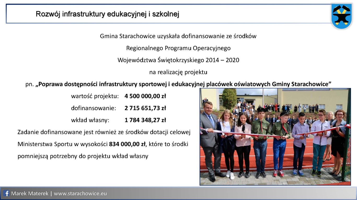This screenshot has width=357, height=200.
Task: Select the amount 2 715 651,73 zł
Action: pos(145,108)
